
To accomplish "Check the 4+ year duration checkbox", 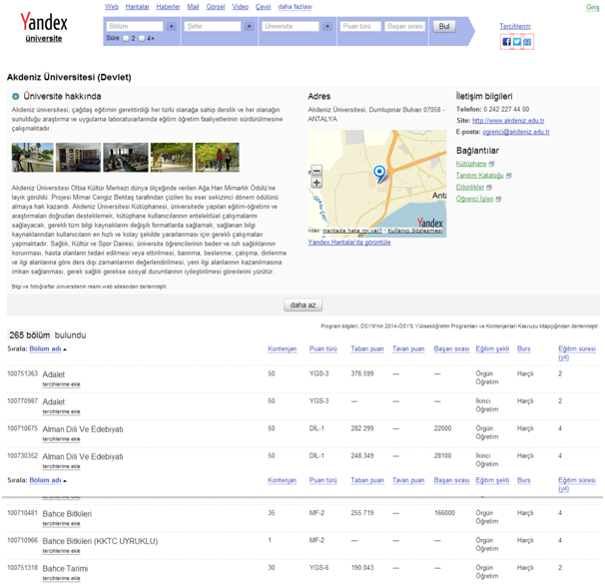I will [142, 38].
